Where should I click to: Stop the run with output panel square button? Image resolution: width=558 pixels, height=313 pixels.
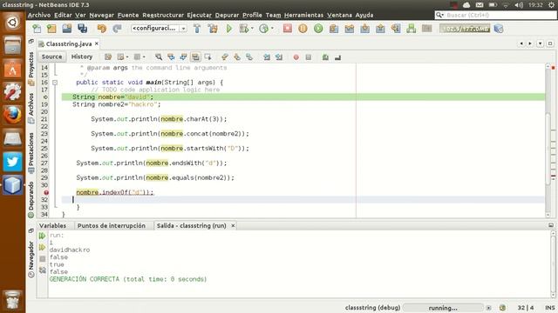pos(43,259)
